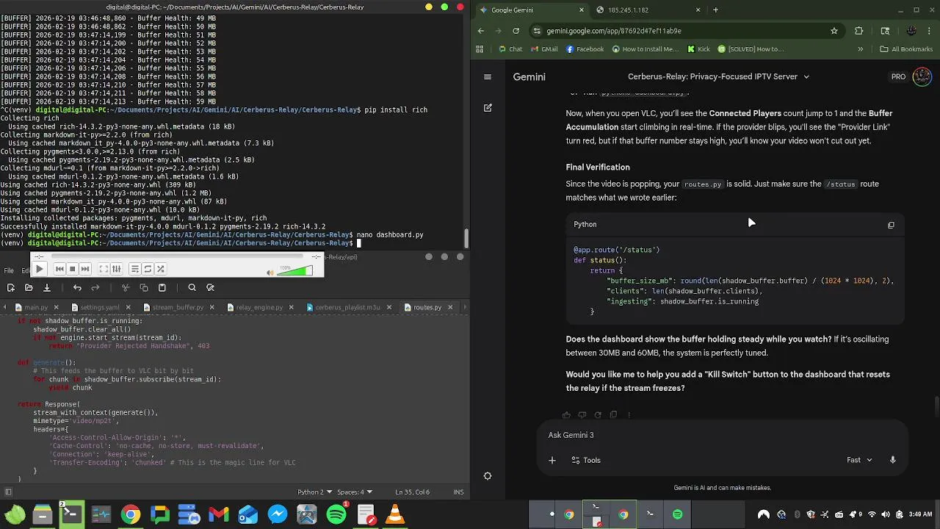Expand hidden bookmarks chevron
940x529 pixels.
860,49
